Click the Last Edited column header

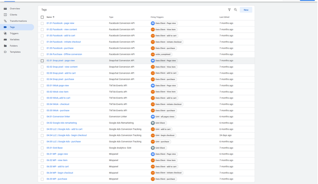[224, 17]
